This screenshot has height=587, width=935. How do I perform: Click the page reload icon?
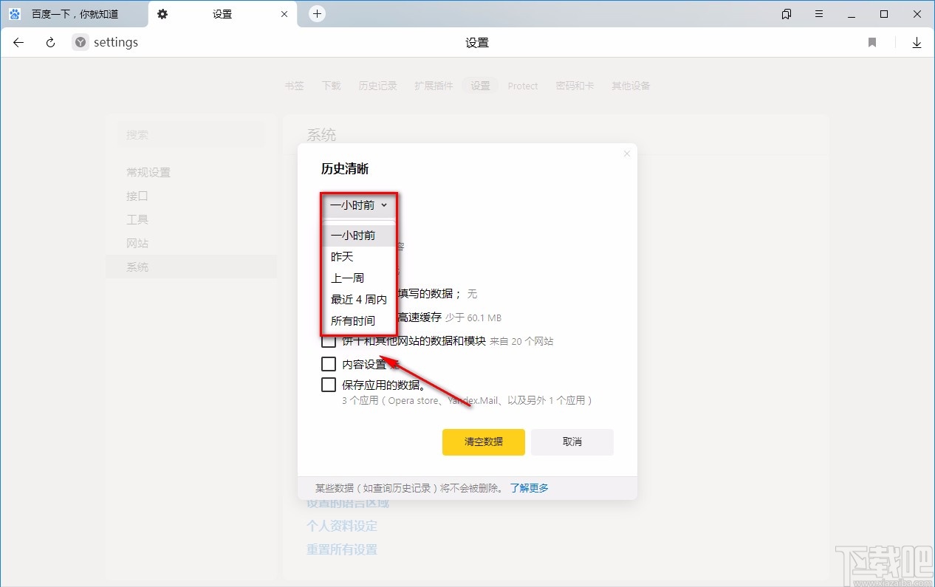pos(49,42)
